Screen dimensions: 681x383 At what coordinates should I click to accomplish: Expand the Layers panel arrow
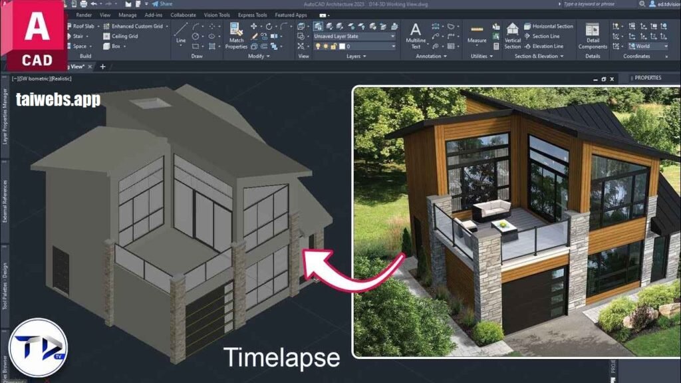point(364,57)
